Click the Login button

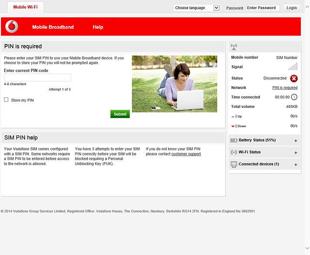[x=292, y=8]
